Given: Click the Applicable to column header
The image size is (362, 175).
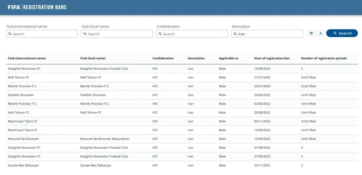Looking at the screenshot, I should [228, 58].
